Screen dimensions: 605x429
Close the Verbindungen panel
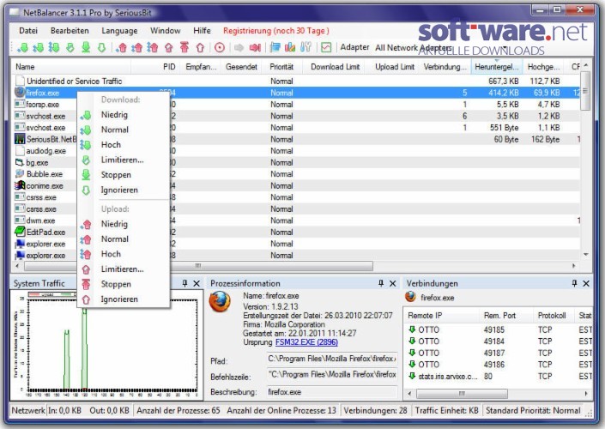click(x=586, y=283)
